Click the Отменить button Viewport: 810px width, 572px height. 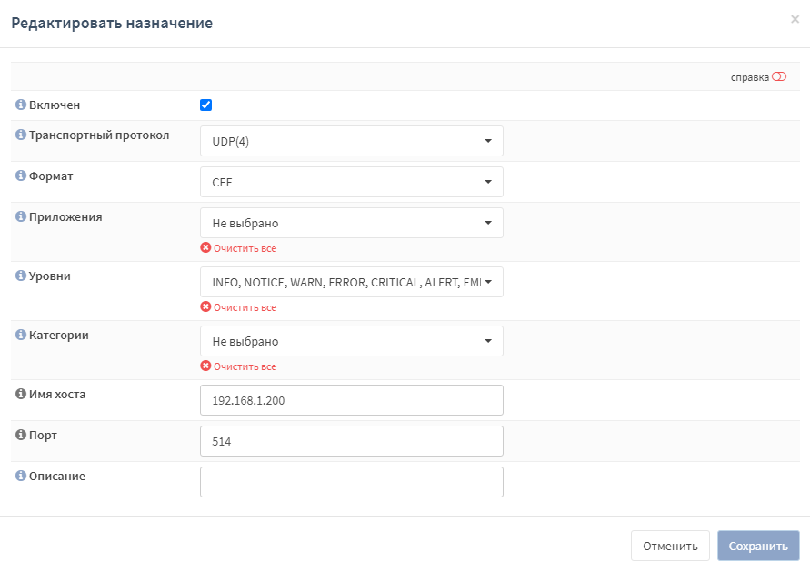coord(670,546)
